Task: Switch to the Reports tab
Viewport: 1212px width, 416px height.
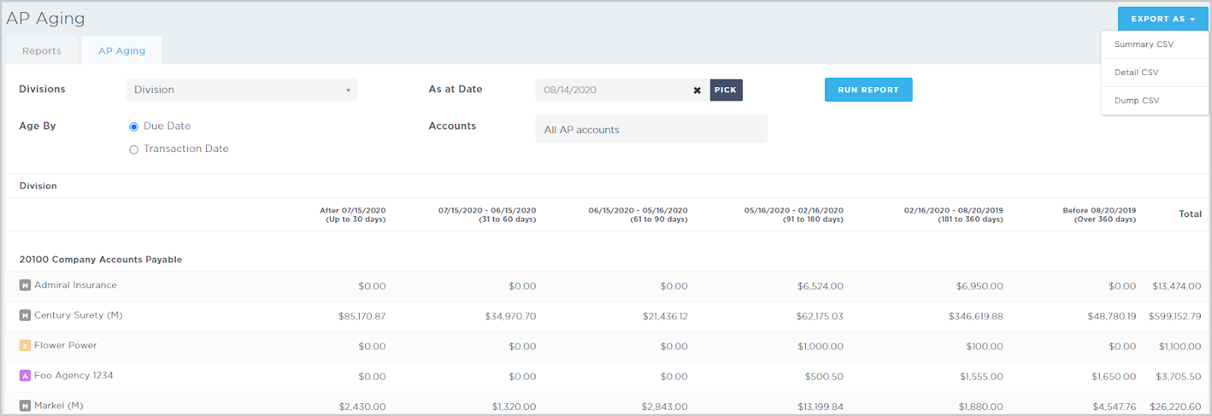Action: (42, 51)
